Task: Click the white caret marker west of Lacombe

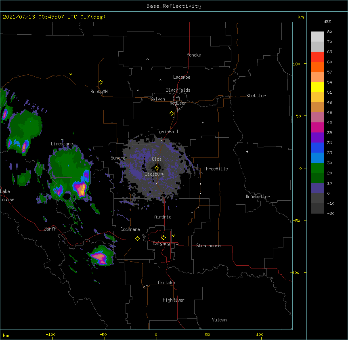Action: (x=160, y=80)
